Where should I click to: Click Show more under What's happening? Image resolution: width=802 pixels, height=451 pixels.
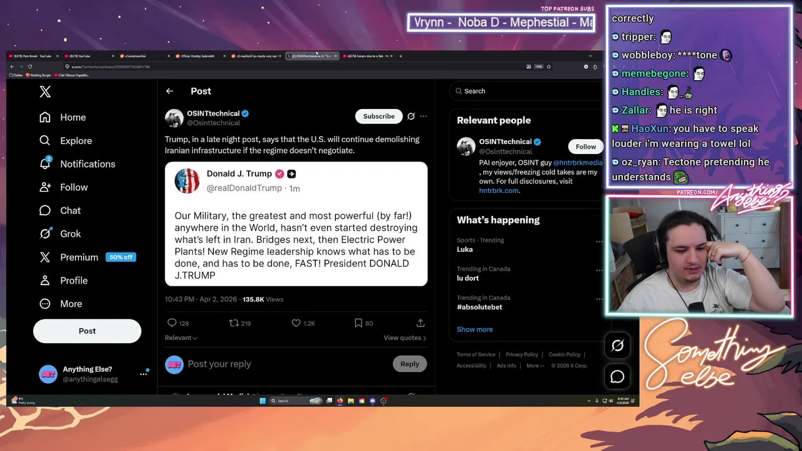tap(475, 329)
